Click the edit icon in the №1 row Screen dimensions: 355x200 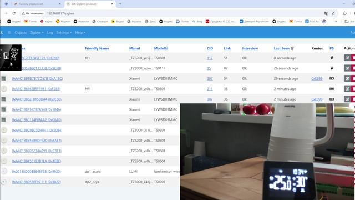coord(347,89)
